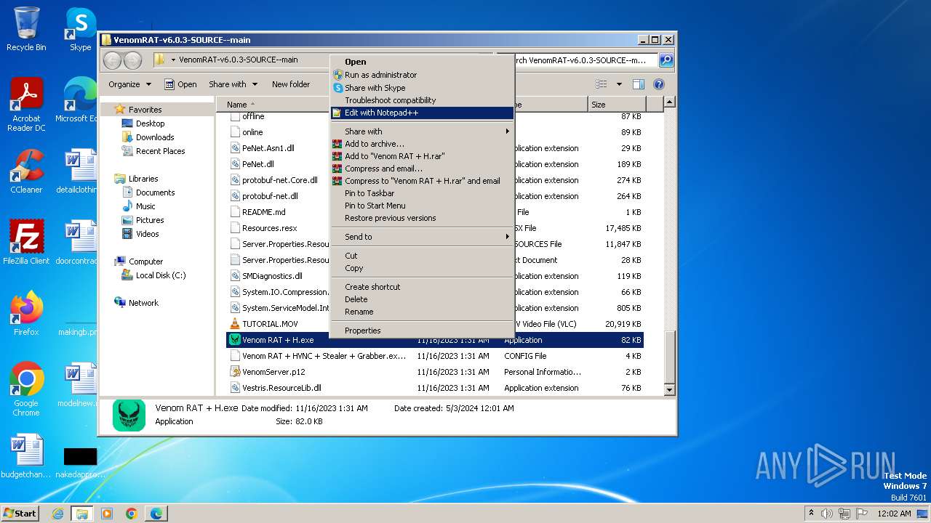This screenshot has width=931, height=523.
Task: Click Explorer back navigation button
Action: [x=112, y=60]
